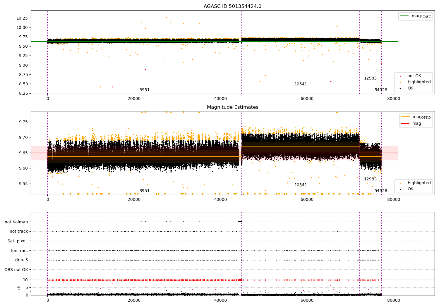Click x-axis tick 20000 under the dr plot

coord(134,300)
